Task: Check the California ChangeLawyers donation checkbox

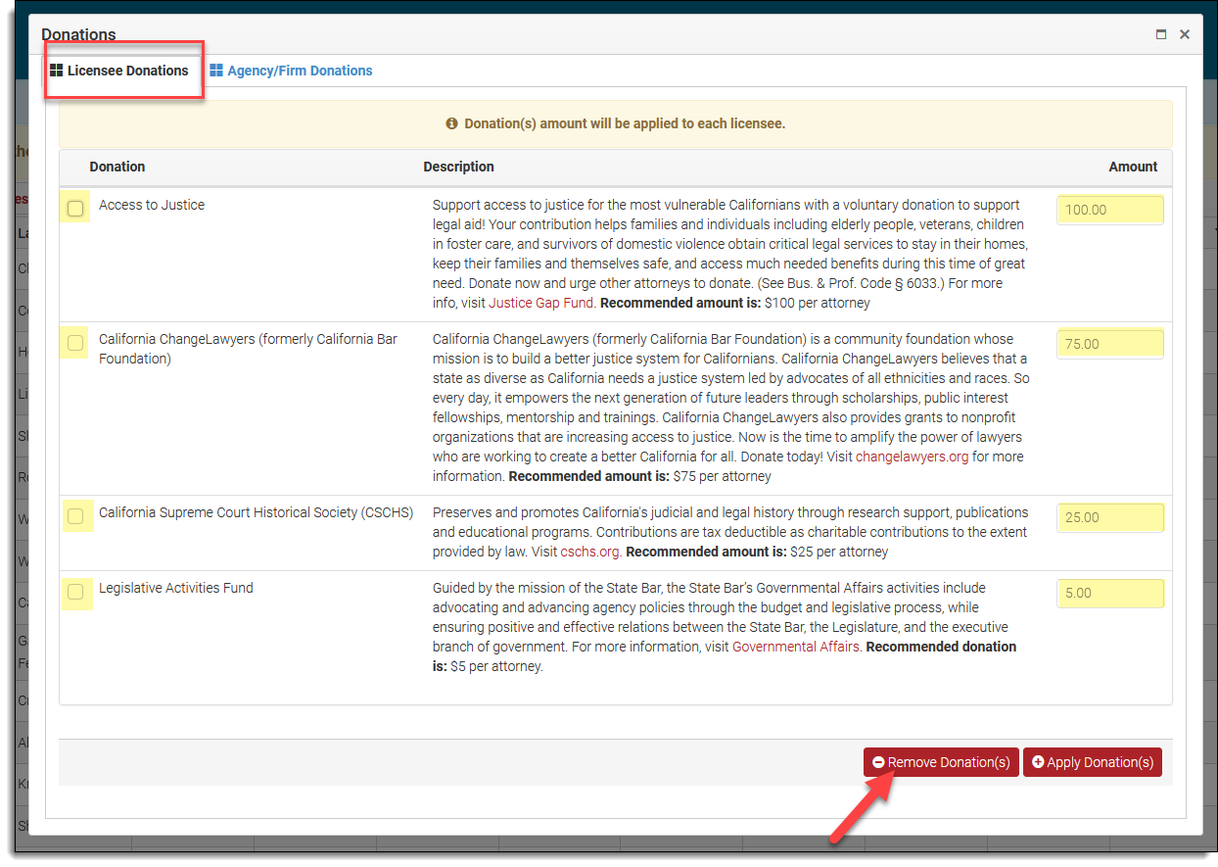Action: tap(75, 343)
